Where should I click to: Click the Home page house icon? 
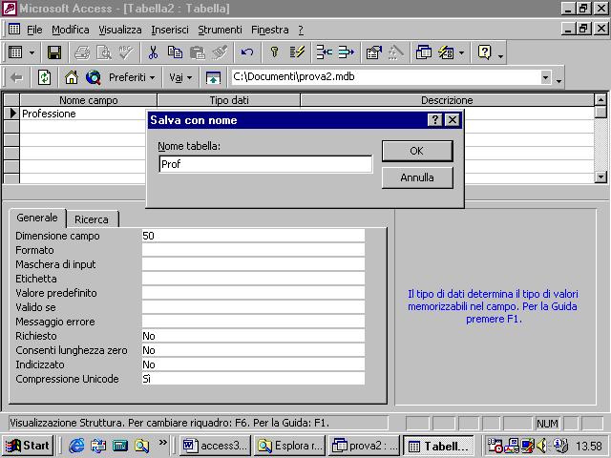72,77
